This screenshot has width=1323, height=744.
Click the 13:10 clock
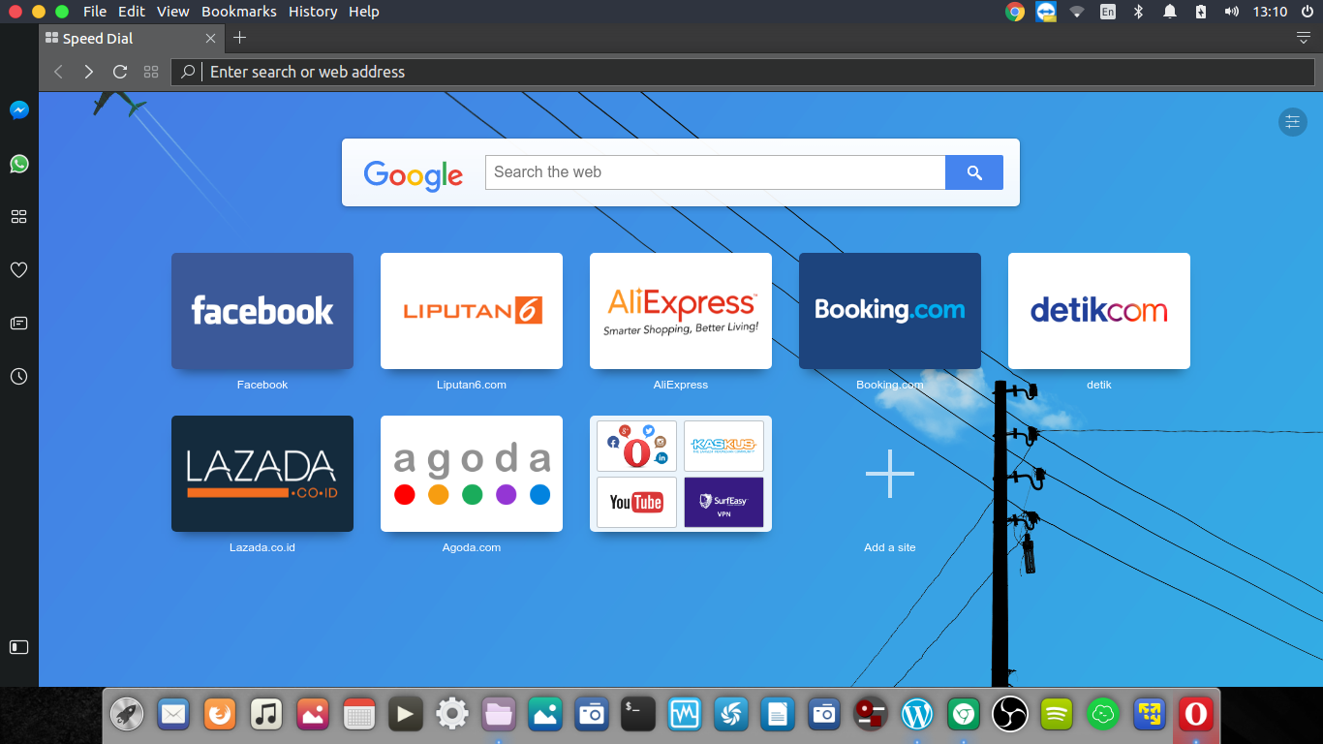(1270, 12)
